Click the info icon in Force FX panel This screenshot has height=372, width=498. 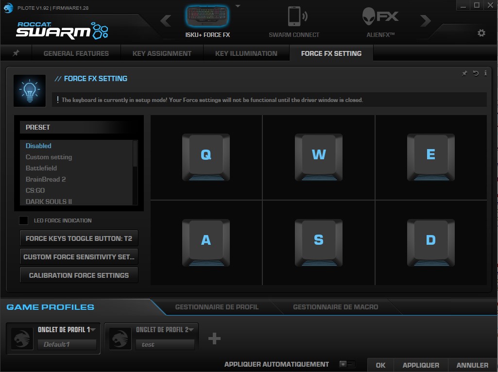[x=485, y=73]
